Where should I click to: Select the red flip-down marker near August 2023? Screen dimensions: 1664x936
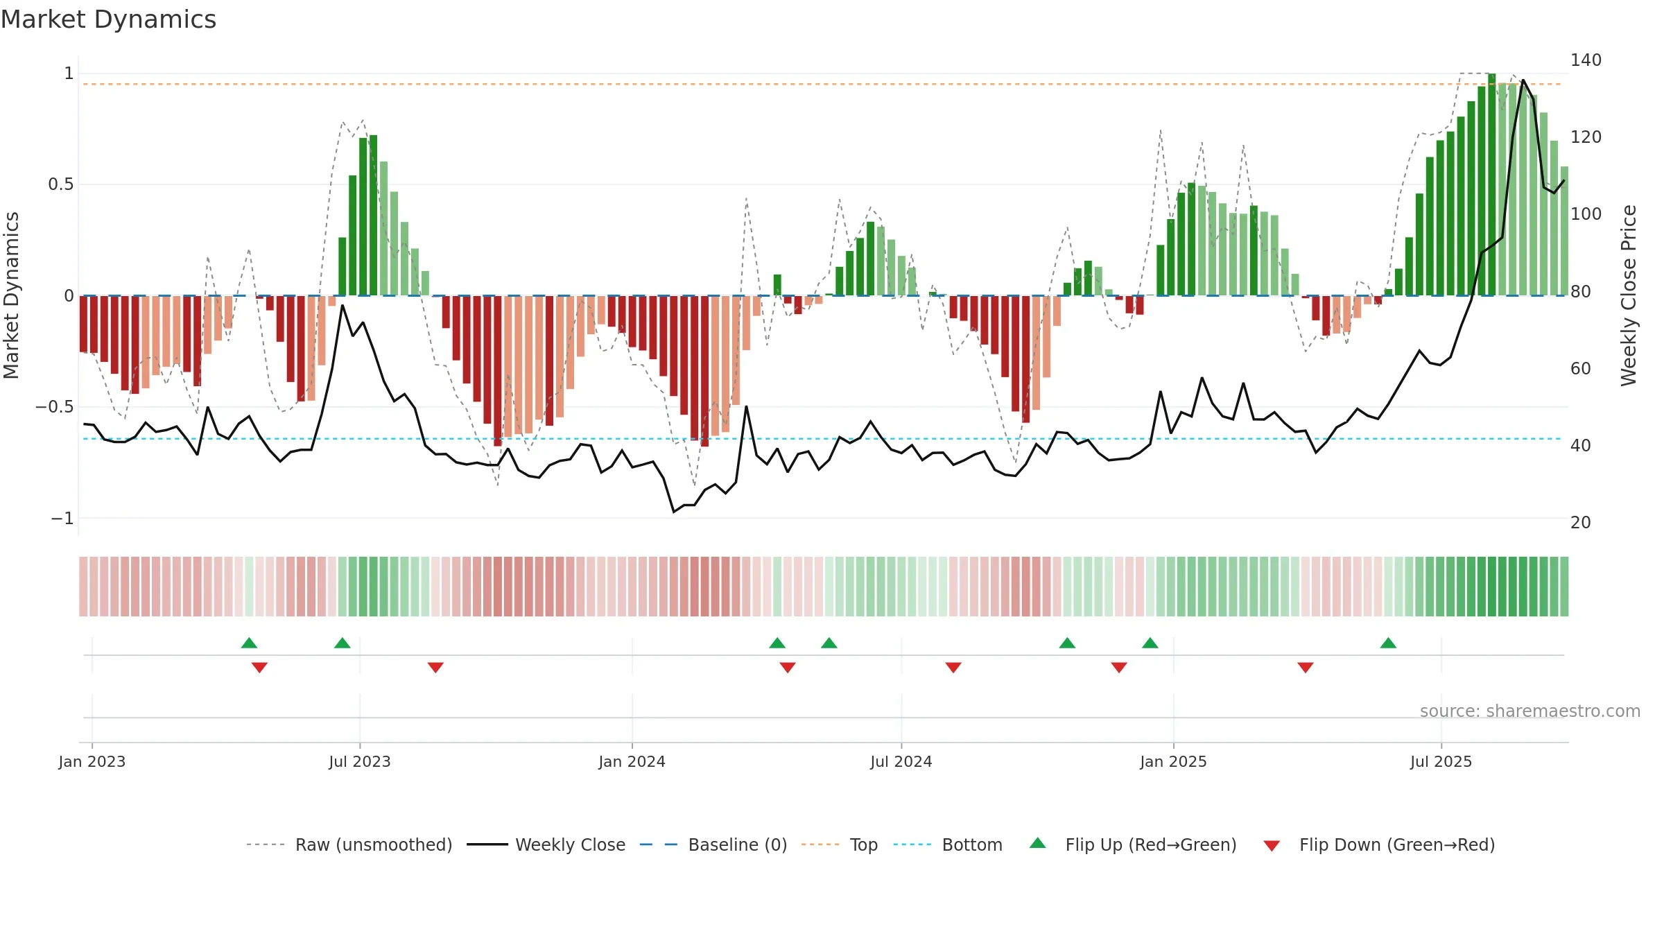point(435,667)
